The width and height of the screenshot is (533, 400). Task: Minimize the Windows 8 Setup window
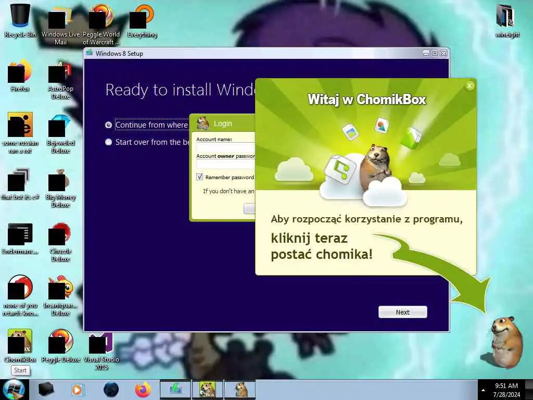click(x=426, y=54)
